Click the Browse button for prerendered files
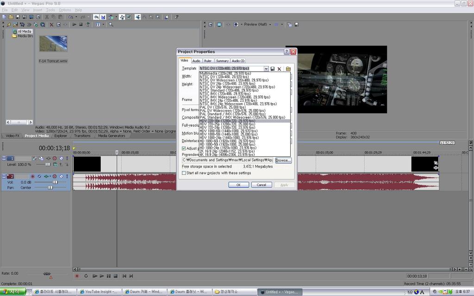Image resolution: width=474 pixels, height=296 pixels. click(283, 160)
